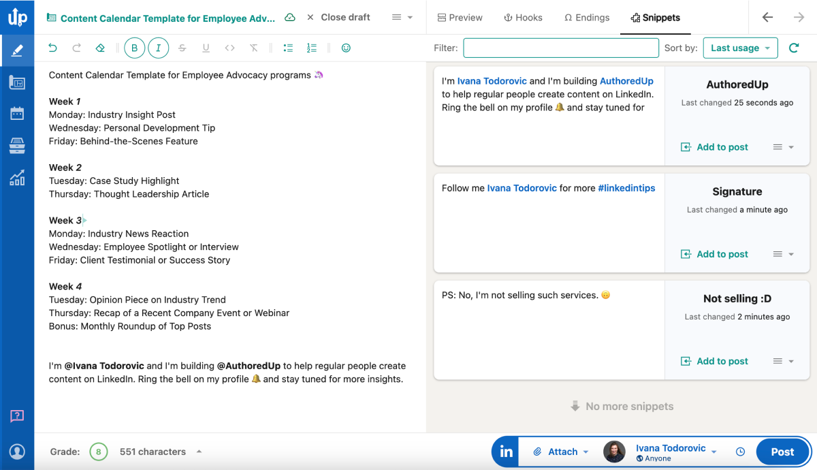Click the draft title text

pyautogui.click(x=167, y=18)
